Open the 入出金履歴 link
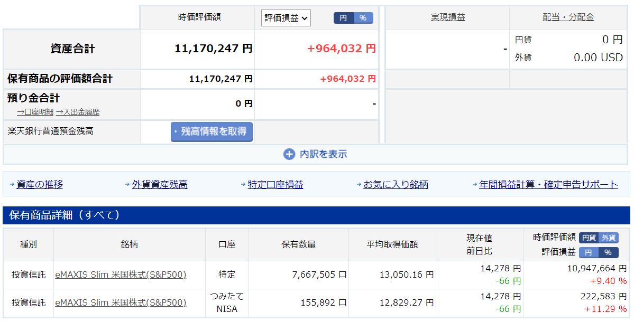 pyautogui.click(x=78, y=112)
